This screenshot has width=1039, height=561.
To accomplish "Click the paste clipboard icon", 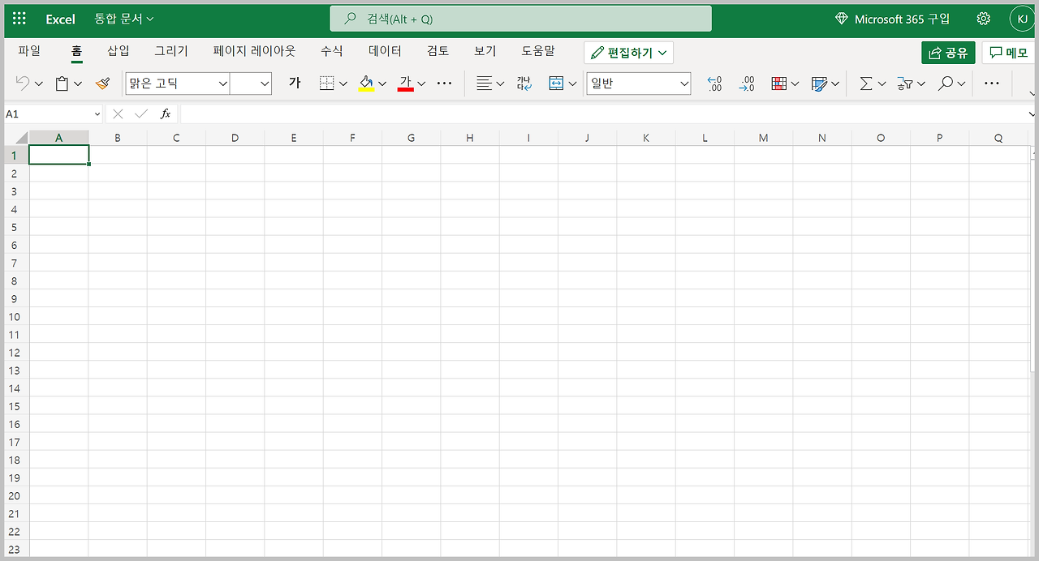I will tap(62, 84).
